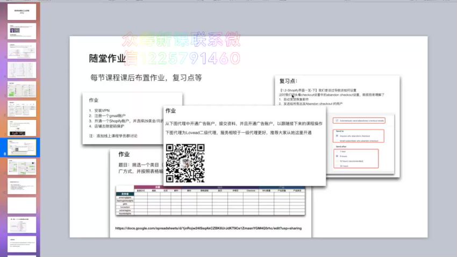Click the competitor spreadsheet table image

point(210,201)
